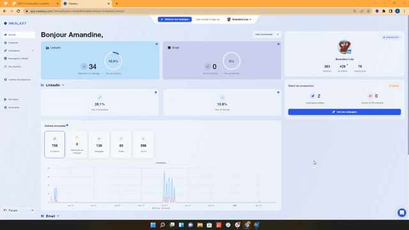
Task: Expand the Campagnes sidebar chevron
Action: [x=33, y=51]
